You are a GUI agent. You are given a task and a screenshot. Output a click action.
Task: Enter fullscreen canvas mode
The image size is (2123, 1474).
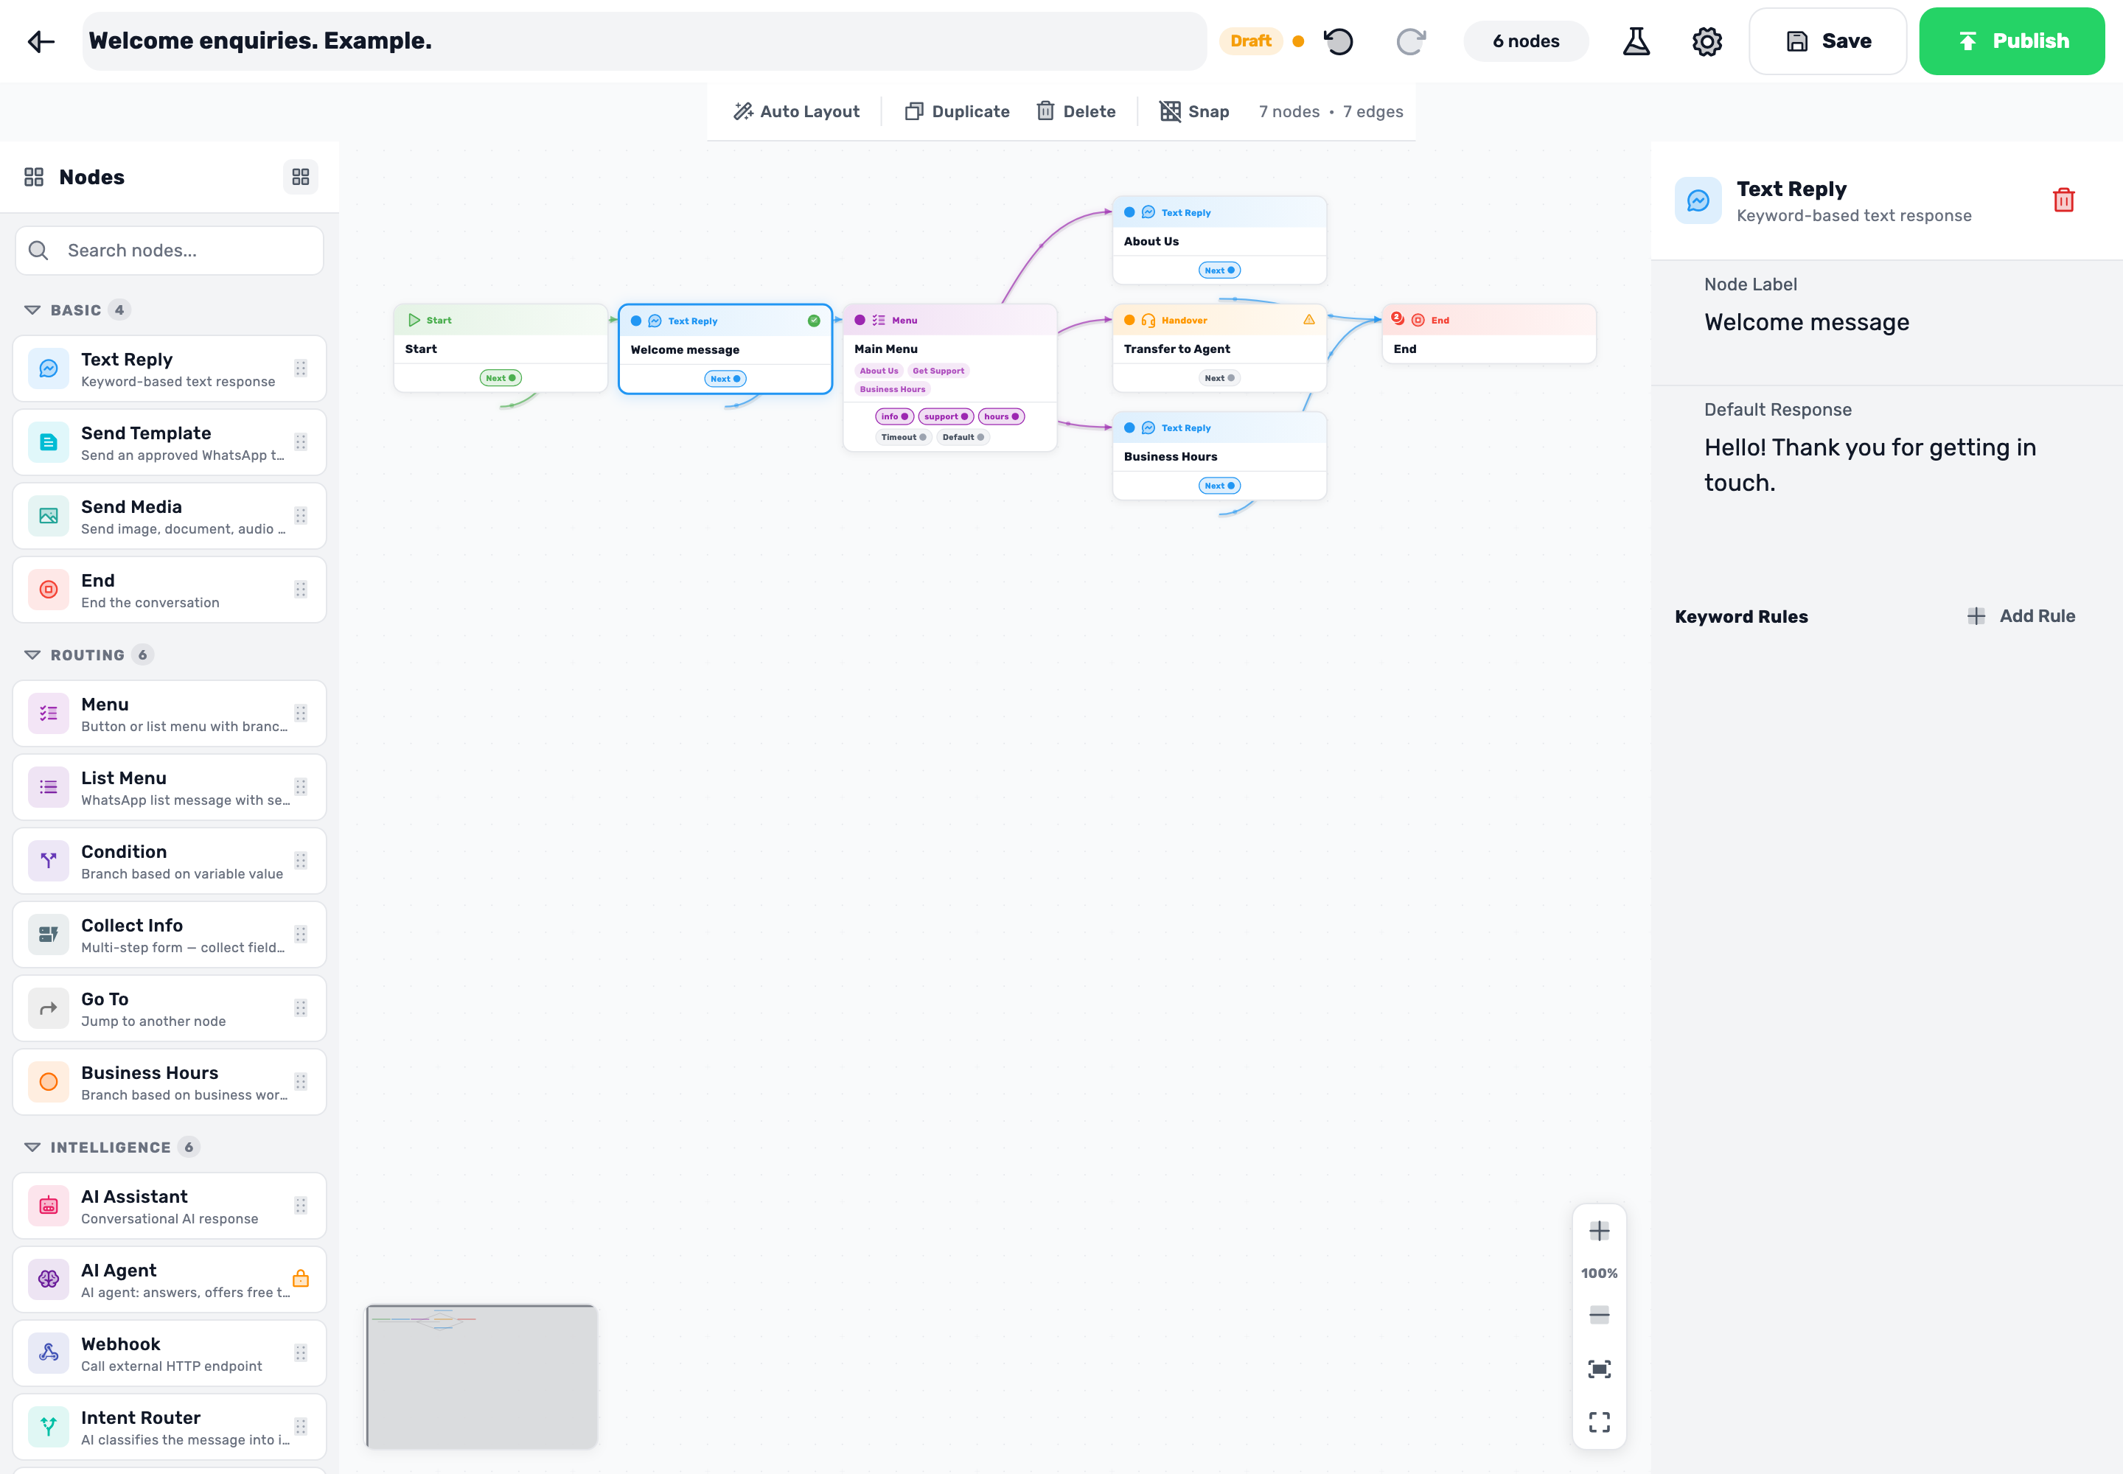coord(1599,1422)
